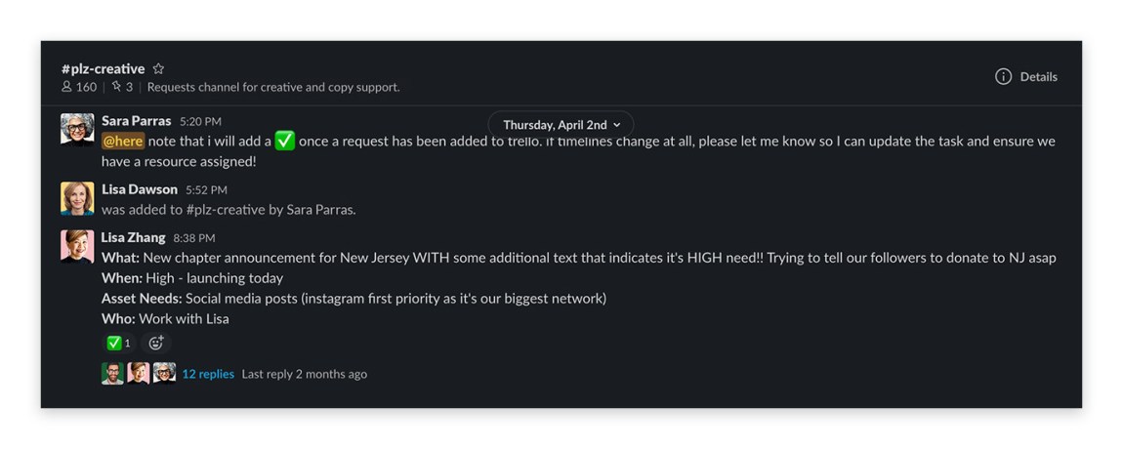Click the first thread replier avatar
The width and height of the screenshot is (1123, 449).
[x=112, y=373]
